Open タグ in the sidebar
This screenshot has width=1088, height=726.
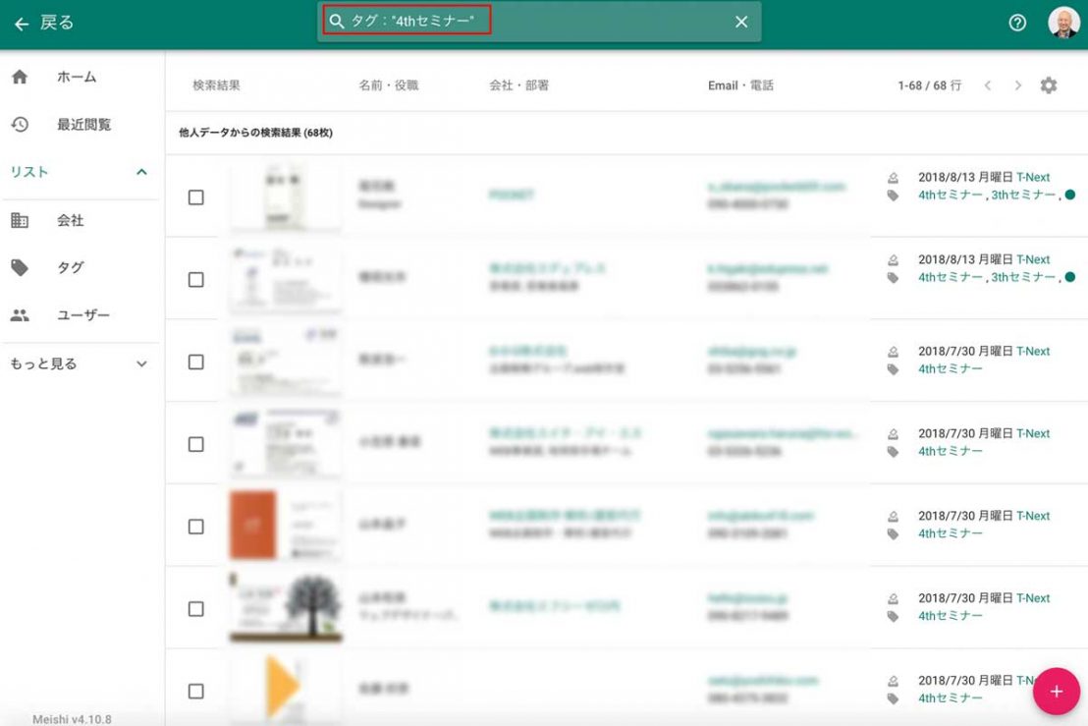point(70,267)
